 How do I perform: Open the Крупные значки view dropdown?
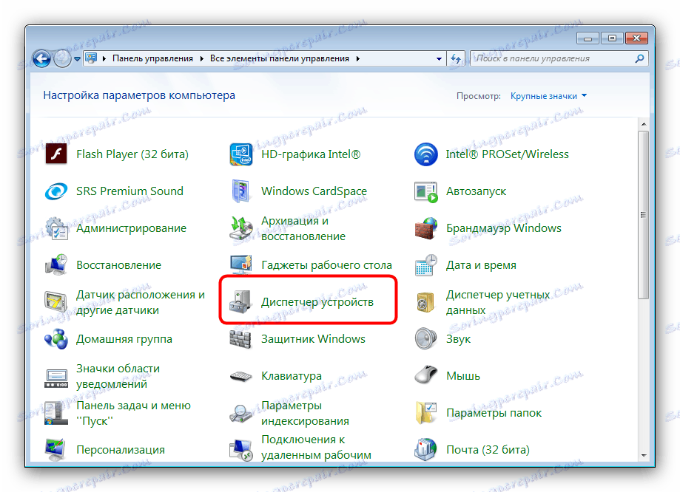coord(548,96)
